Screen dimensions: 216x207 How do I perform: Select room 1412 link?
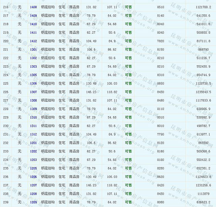(x=33, y=41)
